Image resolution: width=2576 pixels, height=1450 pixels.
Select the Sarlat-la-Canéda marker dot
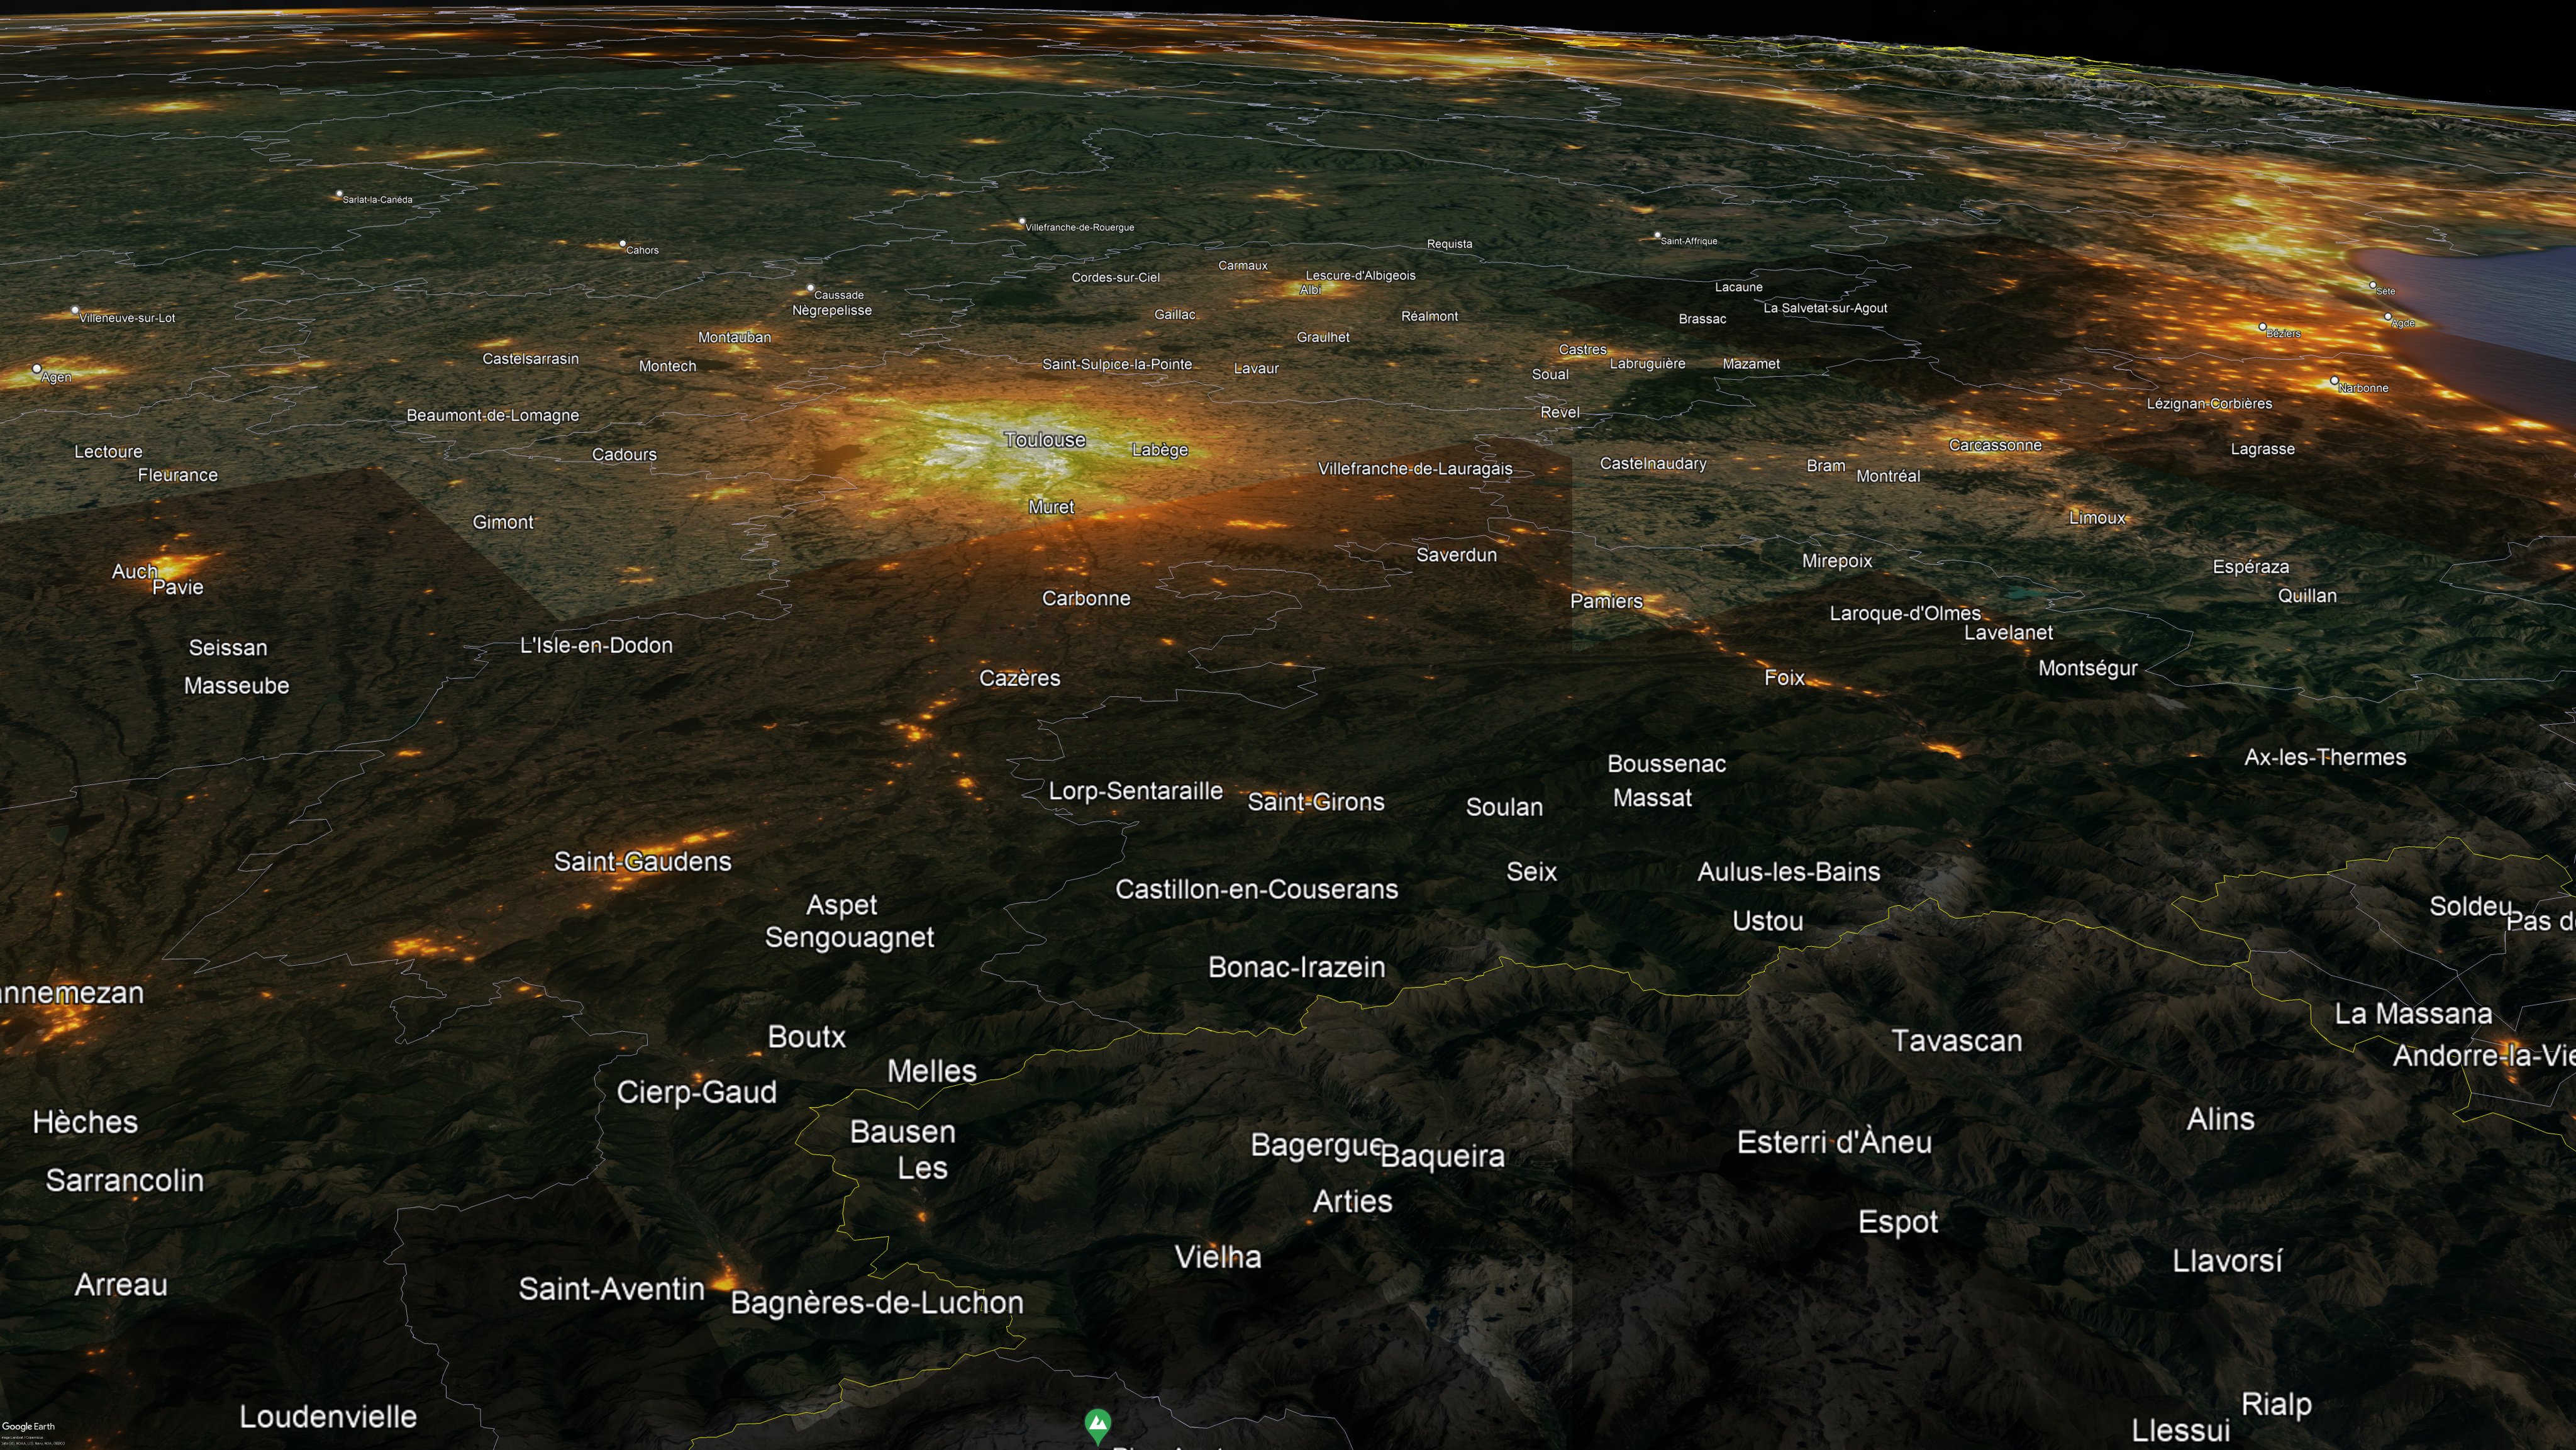tap(339, 194)
